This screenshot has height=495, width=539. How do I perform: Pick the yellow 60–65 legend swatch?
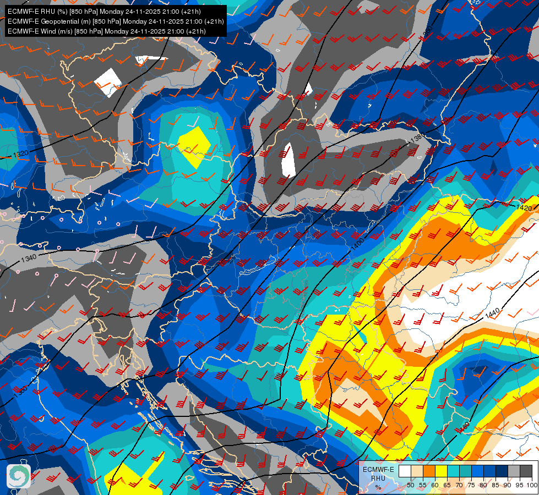(x=441, y=471)
